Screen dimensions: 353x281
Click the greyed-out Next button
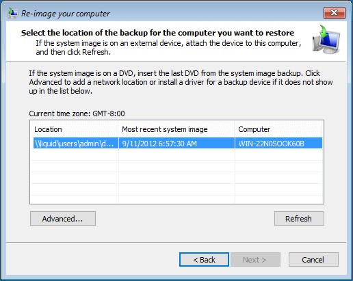pos(255,260)
